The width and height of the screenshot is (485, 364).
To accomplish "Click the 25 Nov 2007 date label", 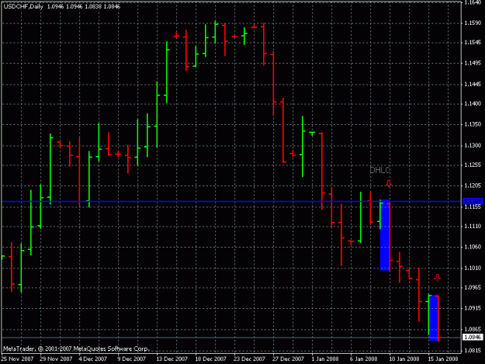I will [17, 359].
